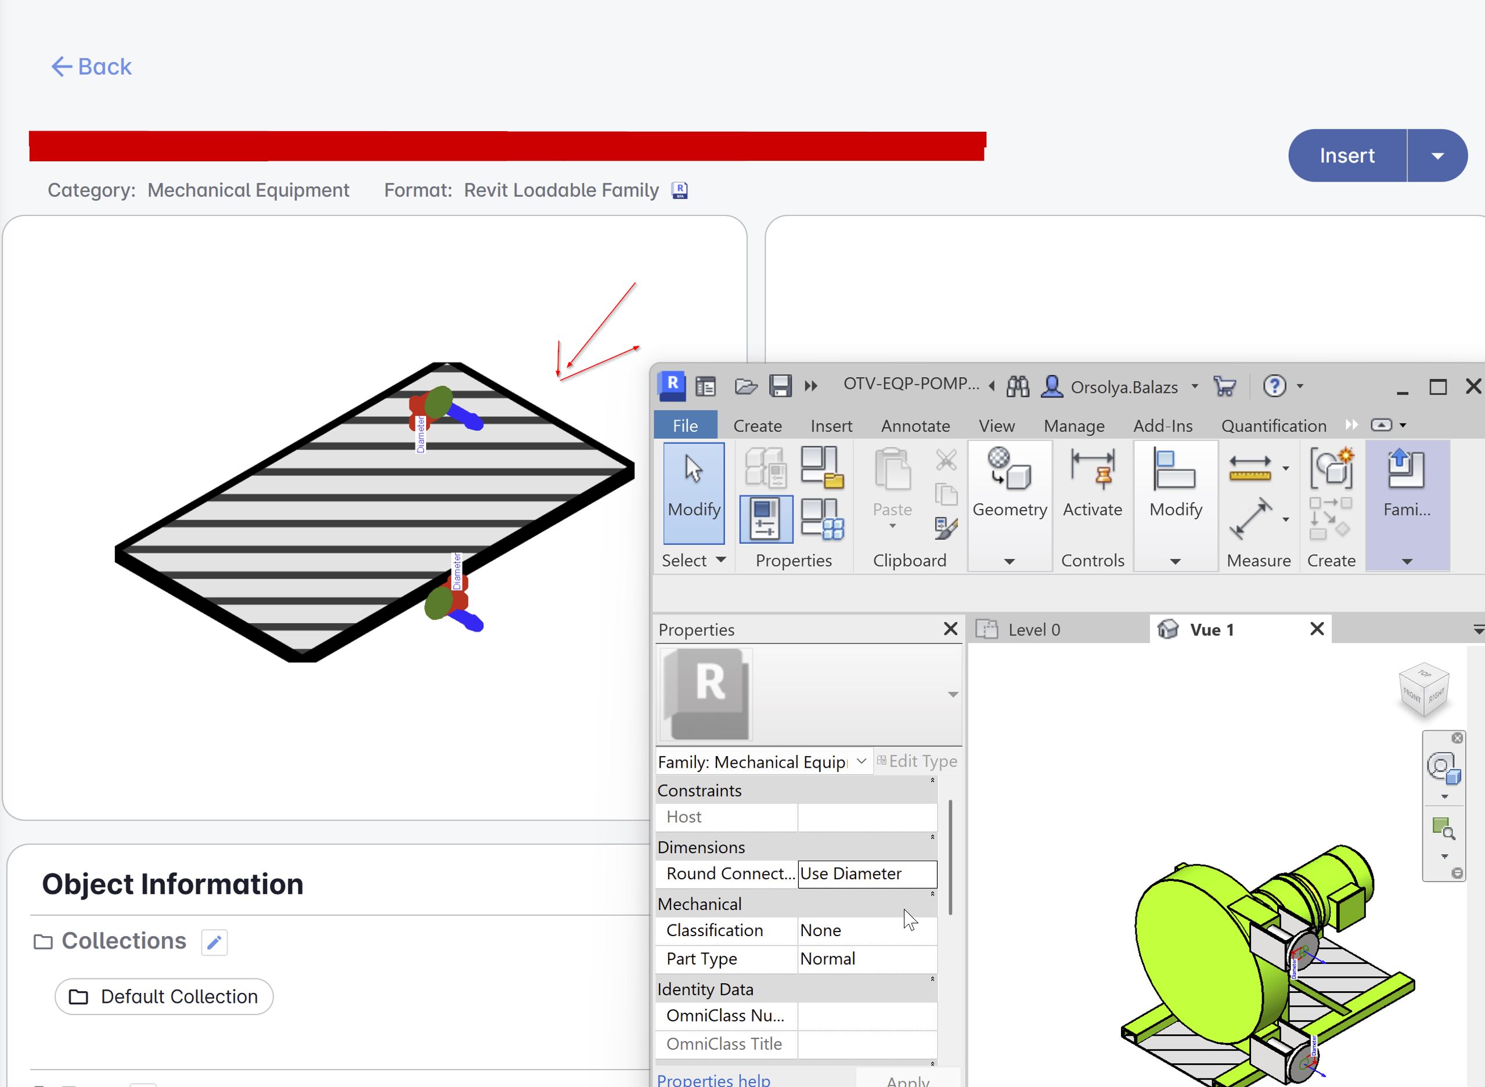The height and width of the screenshot is (1087, 1485).
Task: Expand the arrow beside the Insert button
Action: pos(1437,156)
